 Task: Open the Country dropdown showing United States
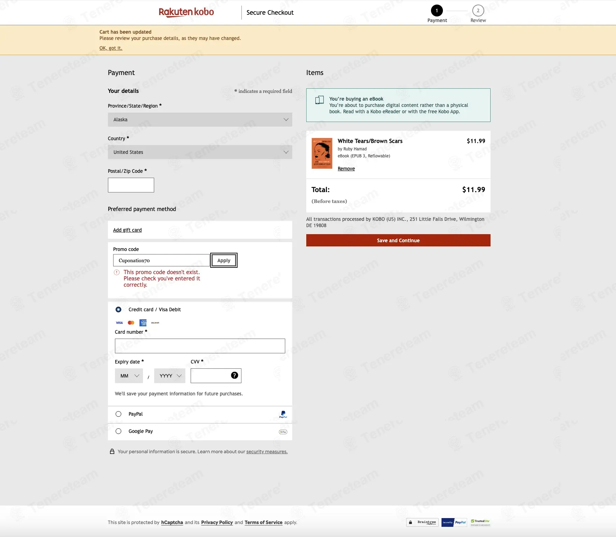tap(200, 152)
